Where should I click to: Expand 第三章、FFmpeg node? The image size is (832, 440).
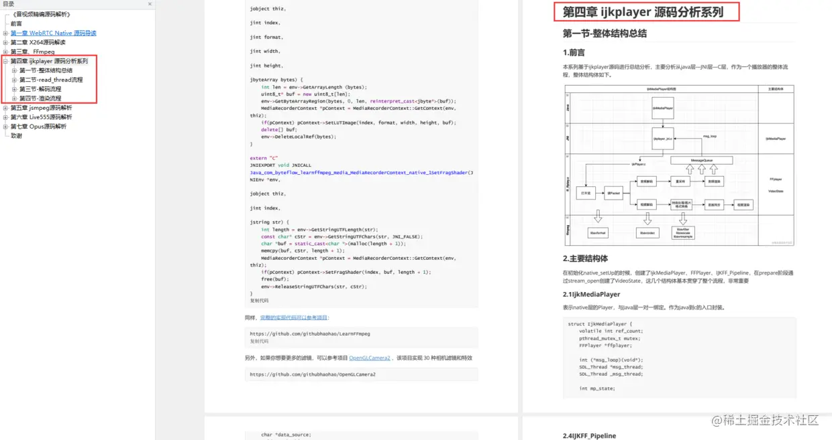pos(6,52)
